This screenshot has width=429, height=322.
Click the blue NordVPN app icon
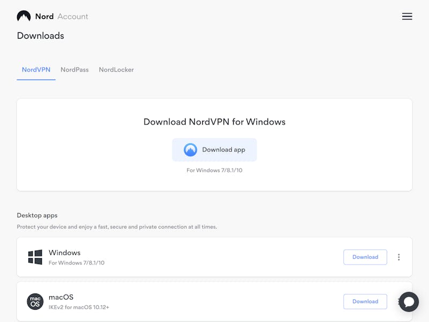(190, 150)
